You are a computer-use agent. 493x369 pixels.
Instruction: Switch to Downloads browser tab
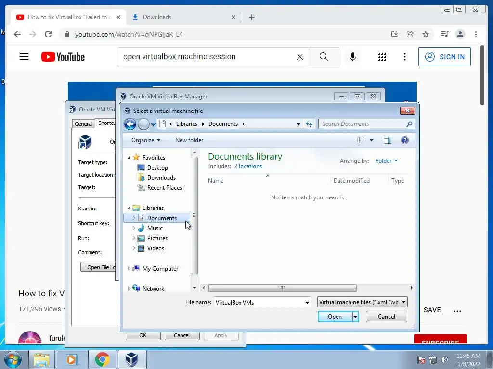coord(184,17)
